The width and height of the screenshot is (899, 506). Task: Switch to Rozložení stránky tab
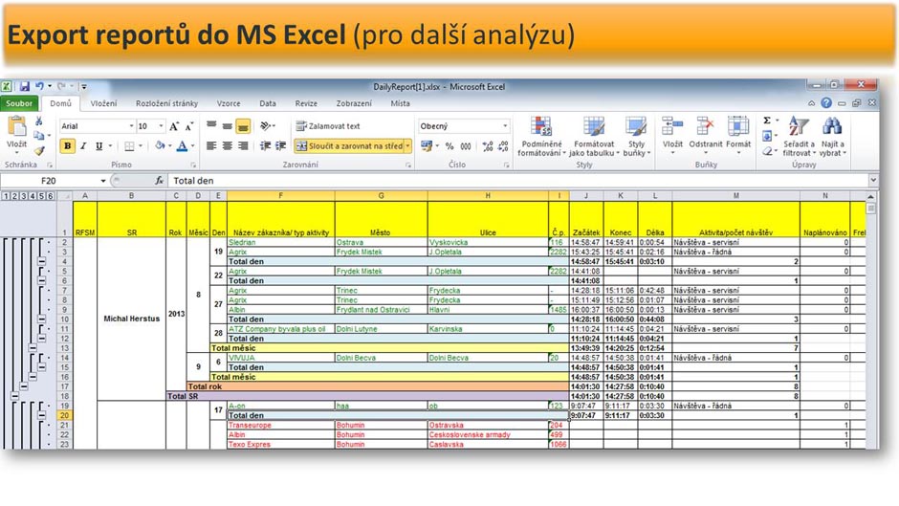tap(166, 103)
